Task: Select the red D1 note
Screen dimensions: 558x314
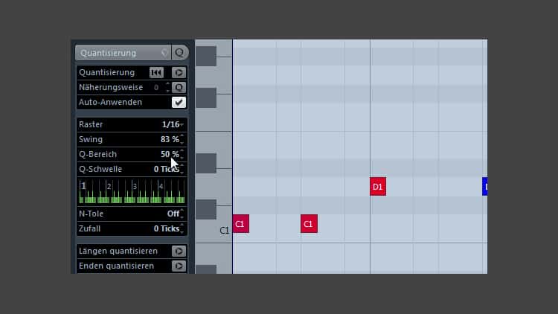Action: 378,187
